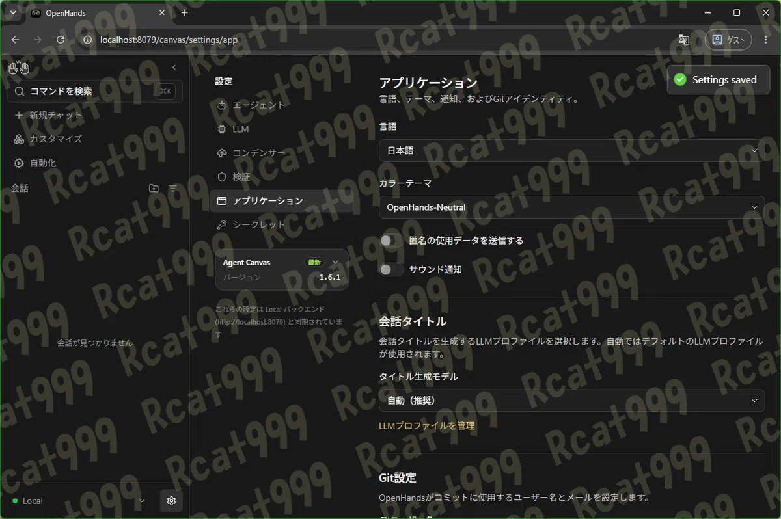Open the tab search dropdown arrow

[12, 12]
